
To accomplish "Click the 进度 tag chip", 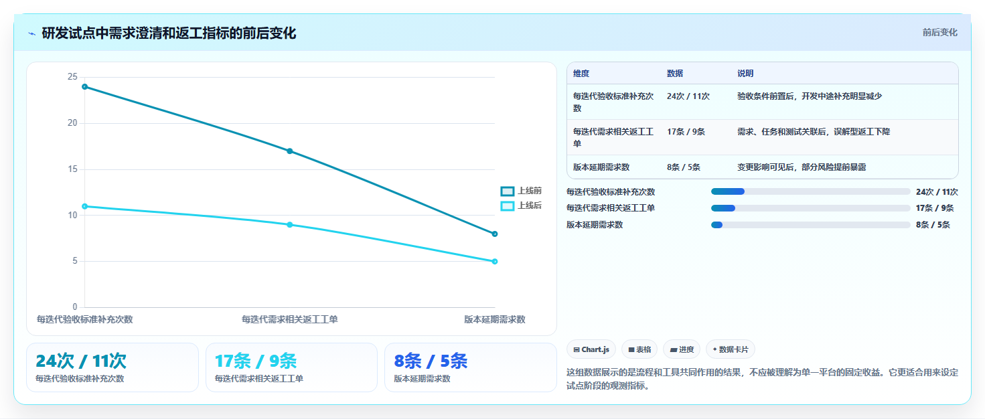I will pos(682,349).
